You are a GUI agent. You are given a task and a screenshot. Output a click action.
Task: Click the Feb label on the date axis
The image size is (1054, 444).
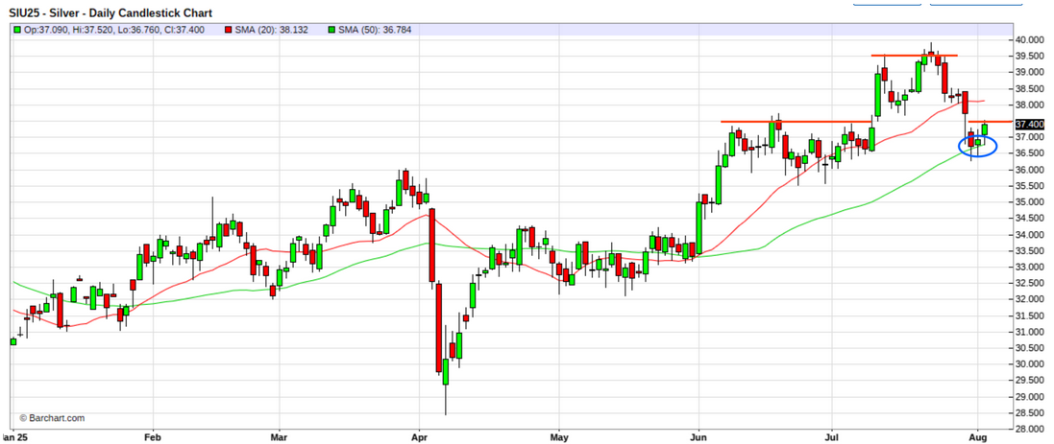tap(152, 435)
